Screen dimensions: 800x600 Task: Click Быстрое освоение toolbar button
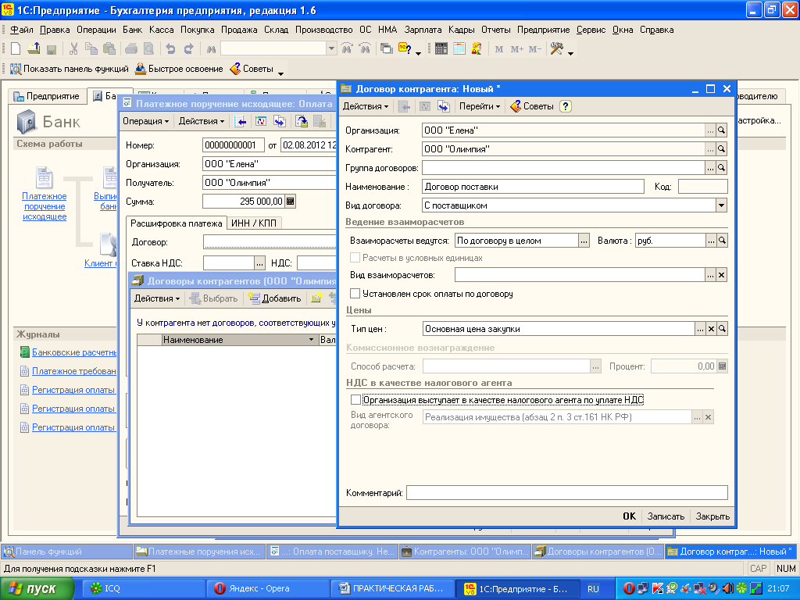coord(179,69)
